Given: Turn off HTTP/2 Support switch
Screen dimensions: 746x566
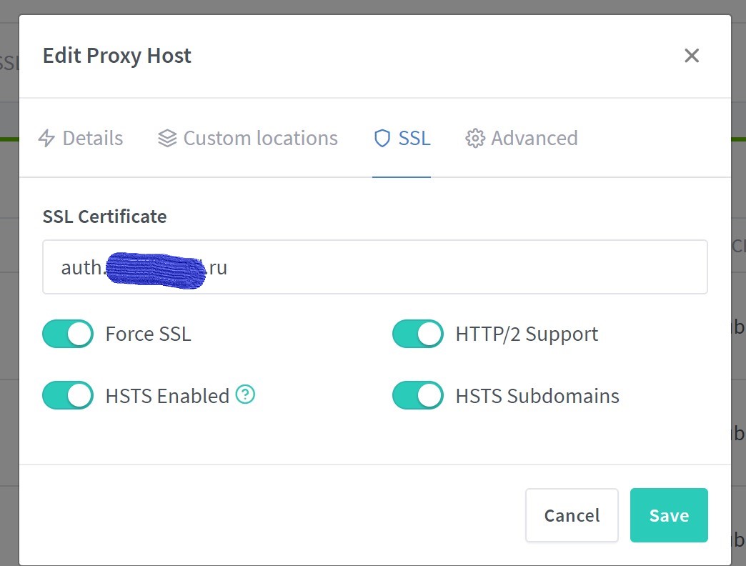Looking at the screenshot, I should 418,334.
